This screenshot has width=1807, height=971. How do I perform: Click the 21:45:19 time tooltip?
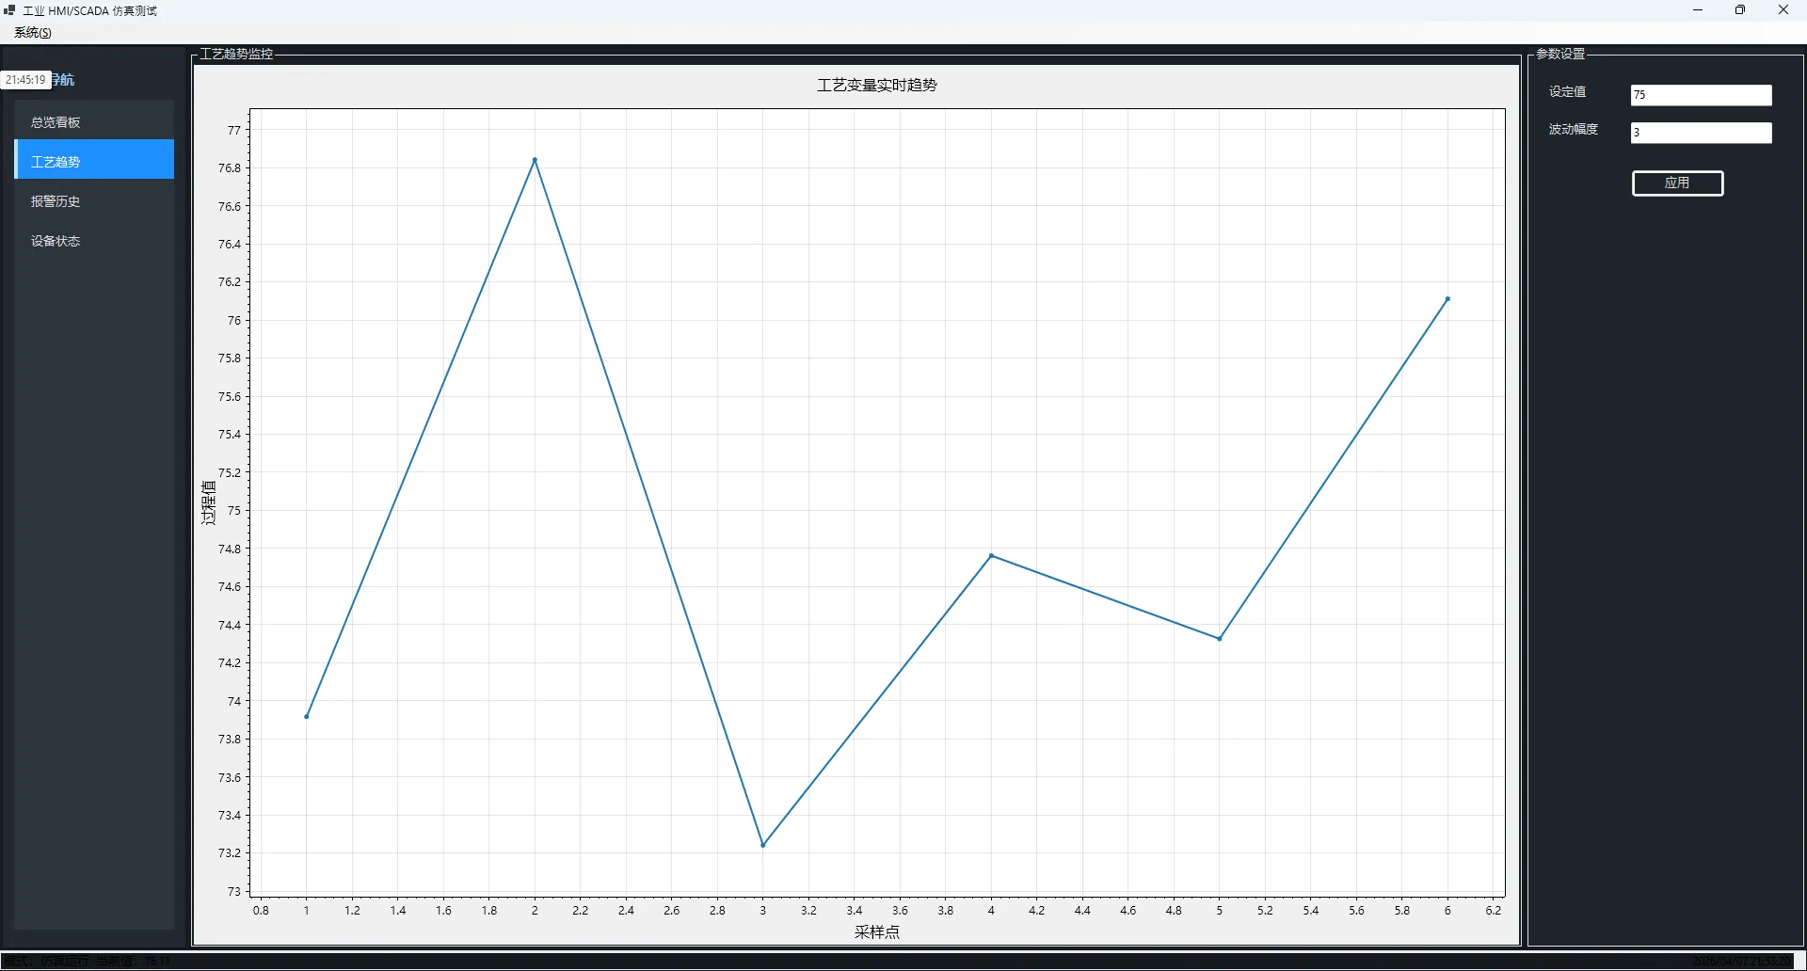click(x=25, y=80)
